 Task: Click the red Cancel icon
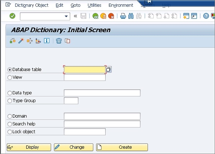(x=111, y=16)
